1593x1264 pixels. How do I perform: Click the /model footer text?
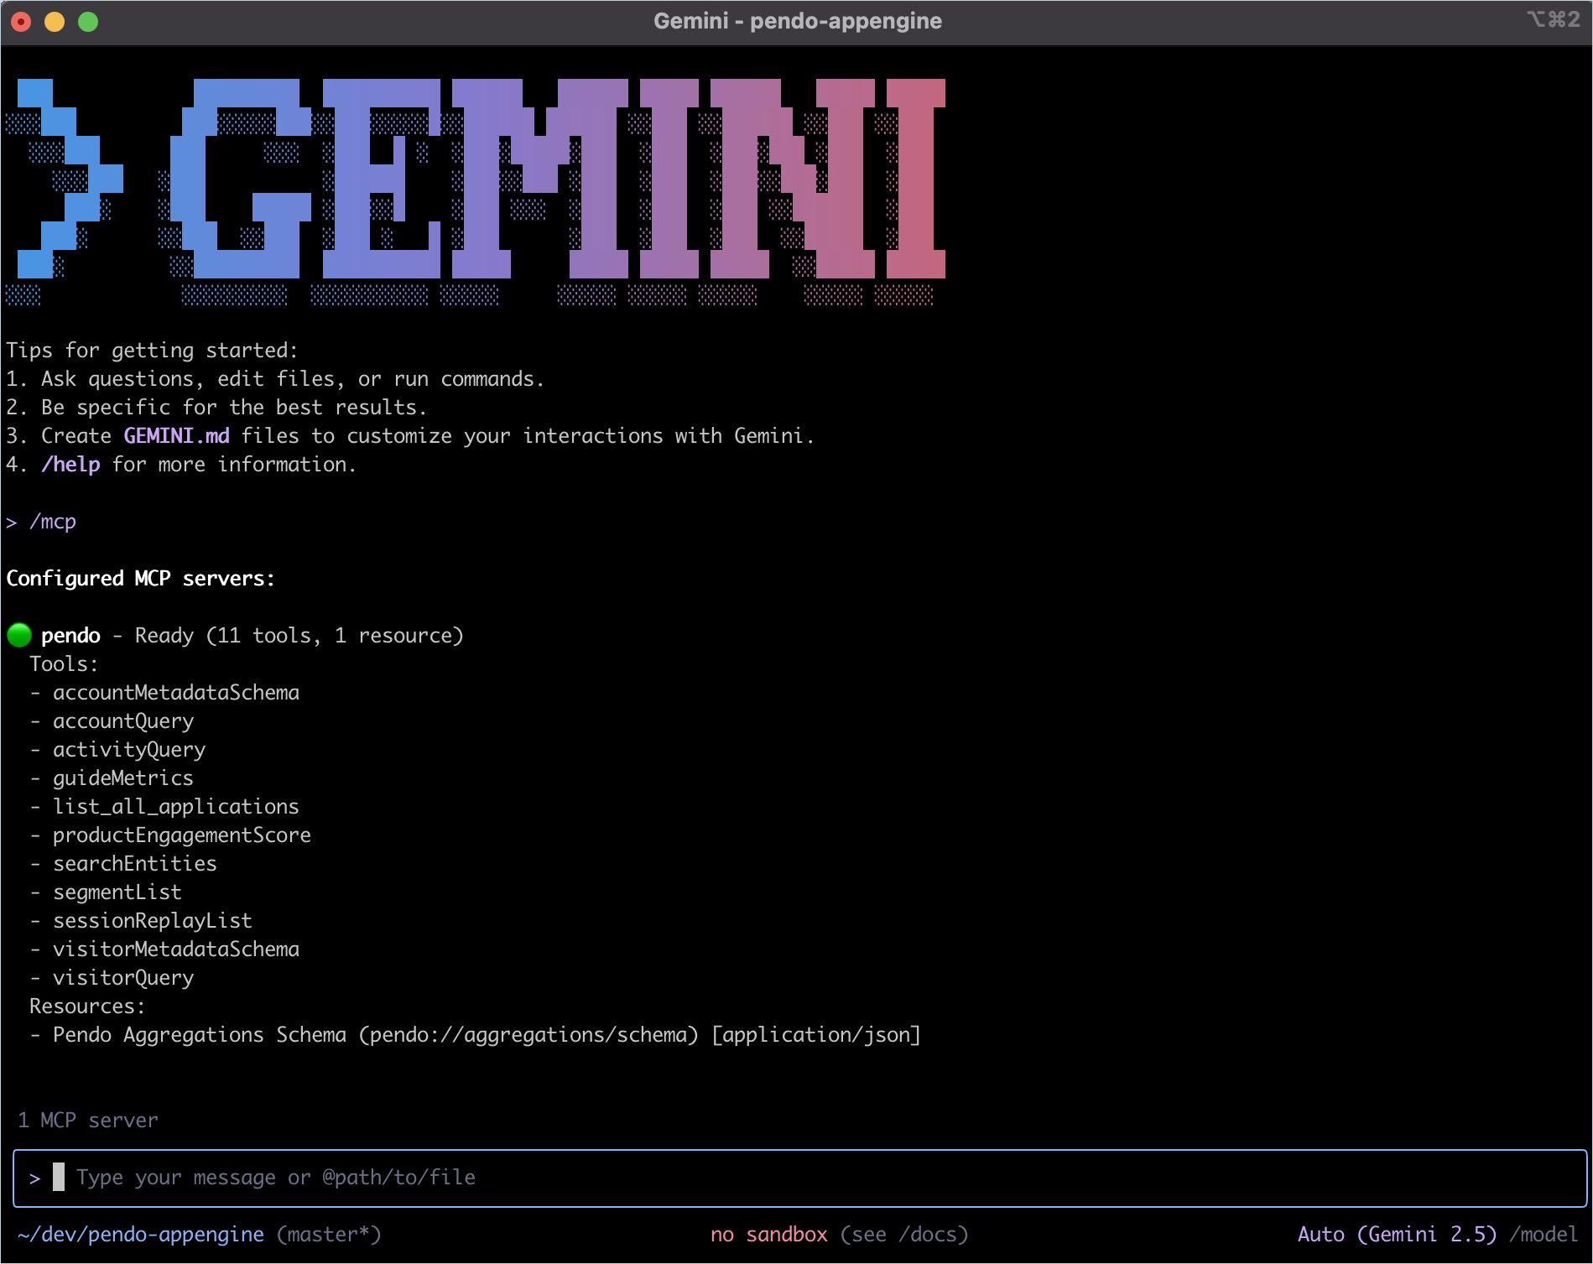tap(1544, 1235)
